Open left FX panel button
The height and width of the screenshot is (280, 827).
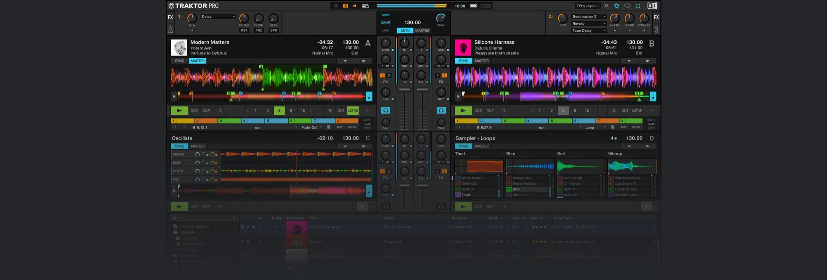click(170, 17)
